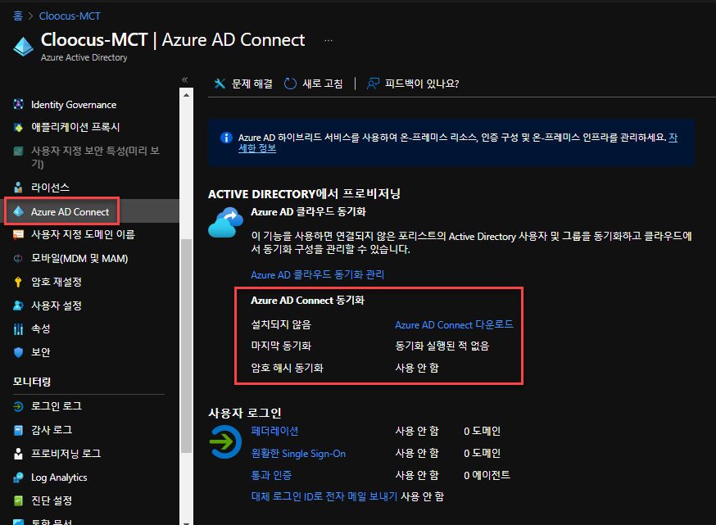Open the 페더레이션 link
This screenshot has height=525, width=716.
274,431
